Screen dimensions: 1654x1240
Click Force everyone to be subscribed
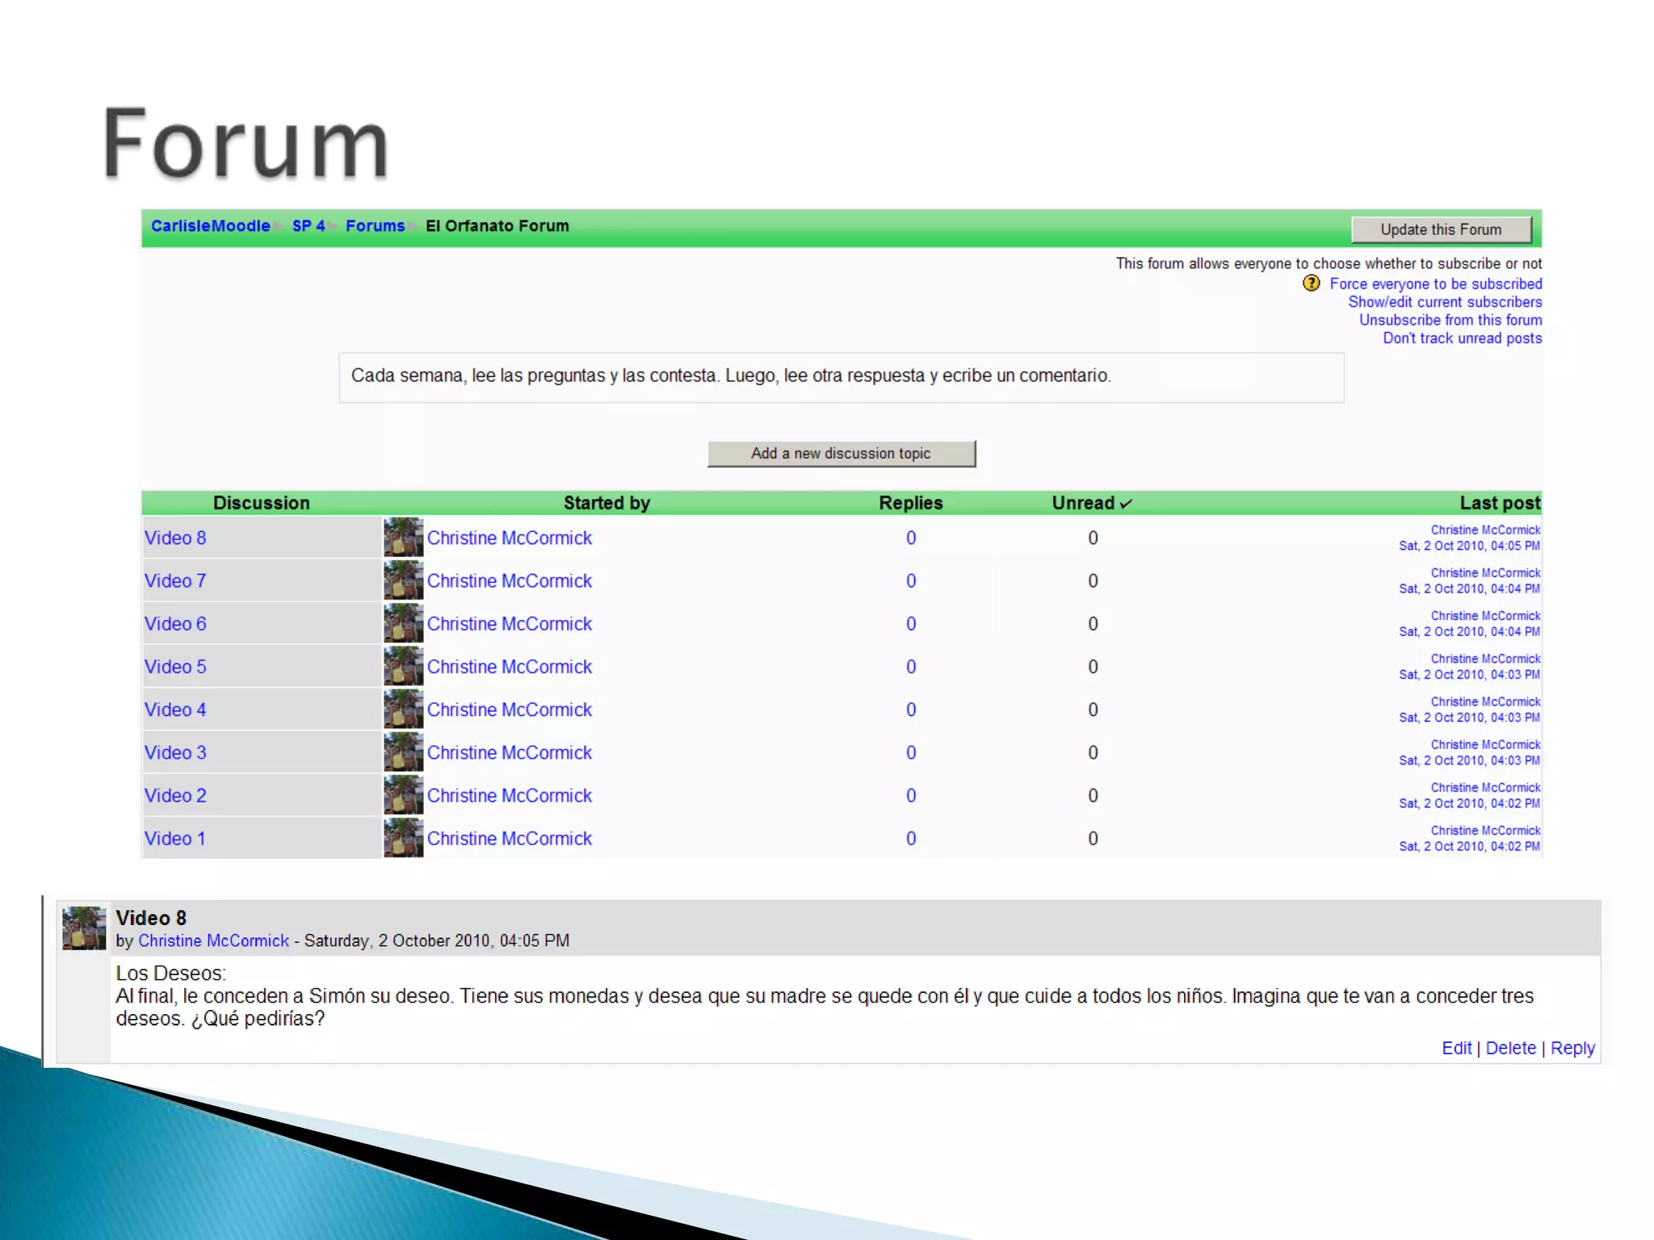point(1435,284)
